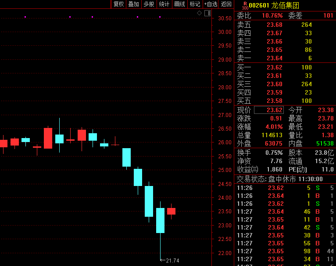Select the 多股 multi-stock view
The image size is (336, 266).
(149, 4)
